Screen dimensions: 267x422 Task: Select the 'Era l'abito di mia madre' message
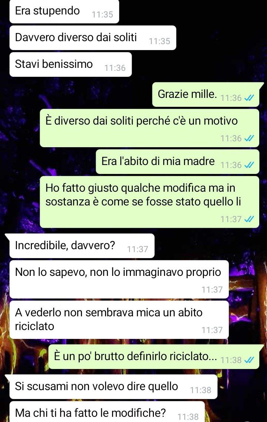pyautogui.click(x=178, y=162)
